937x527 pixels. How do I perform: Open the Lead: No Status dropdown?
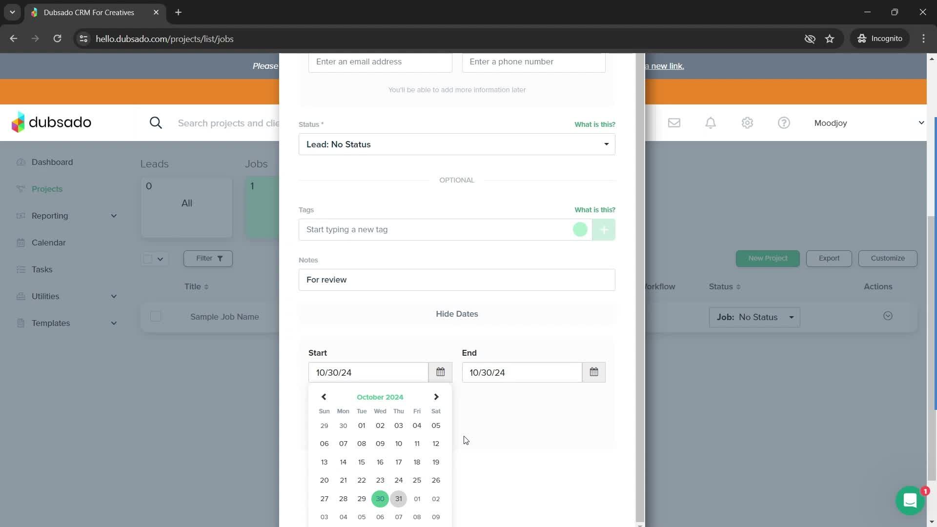(456, 144)
